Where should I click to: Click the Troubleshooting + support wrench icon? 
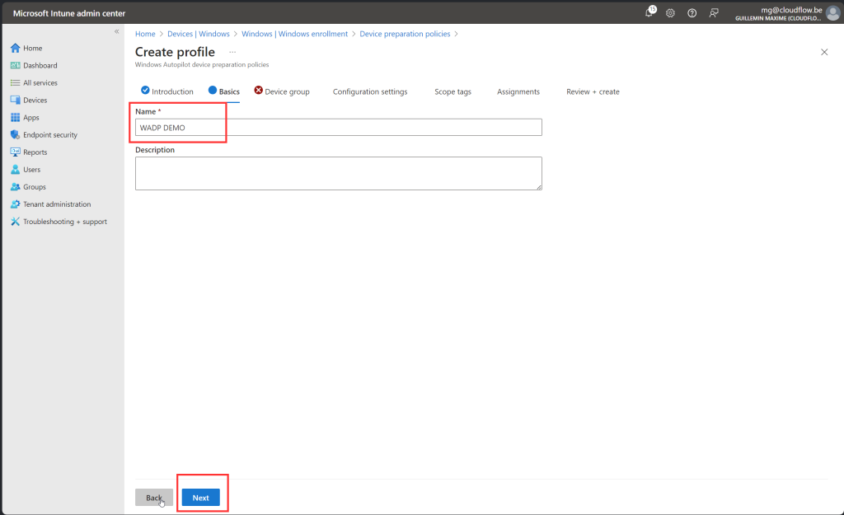click(15, 221)
